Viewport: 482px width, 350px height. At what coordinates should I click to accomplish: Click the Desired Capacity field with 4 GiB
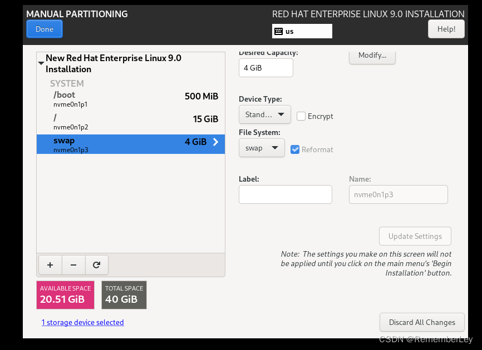(x=266, y=68)
